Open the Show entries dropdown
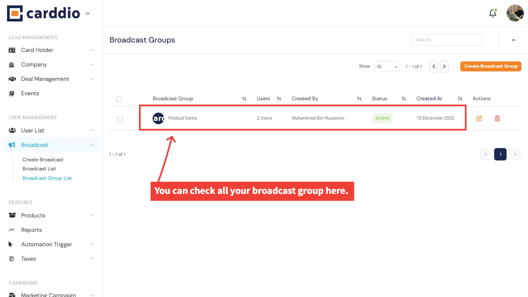528x297 pixels. pos(387,66)
